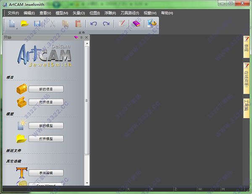Viewport: 252px width, 194px height.
Task: Click the Z: coordinate status field
Action: [185, 189]
